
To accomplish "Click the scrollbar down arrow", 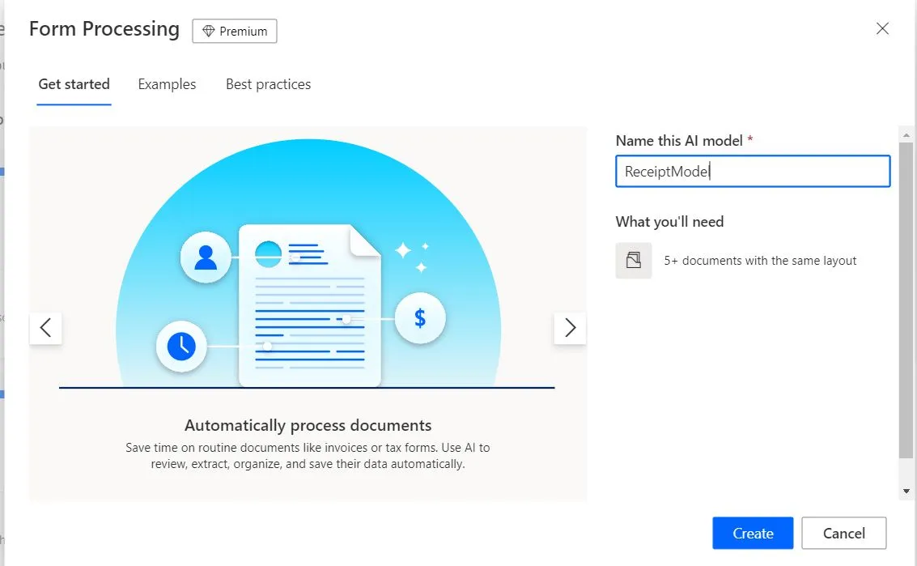I will pos(906,491).
